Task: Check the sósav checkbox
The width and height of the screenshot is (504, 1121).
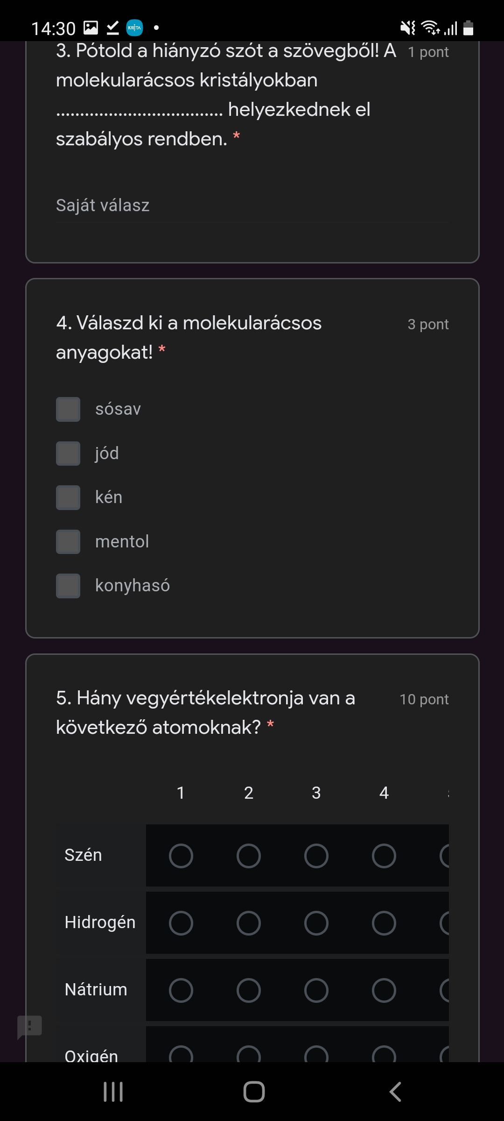Action: point(68,409)
